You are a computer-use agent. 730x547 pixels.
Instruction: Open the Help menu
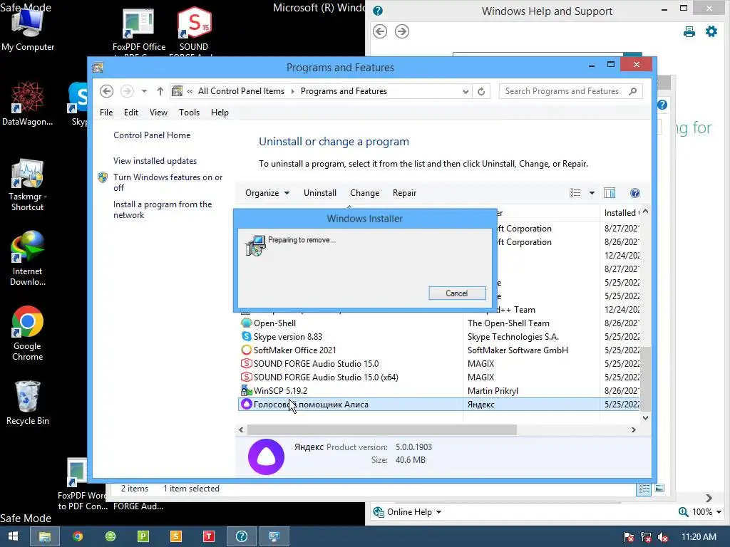tap(220, 113)
